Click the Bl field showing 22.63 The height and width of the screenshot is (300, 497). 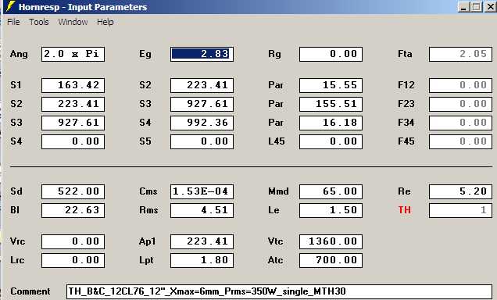(x=73, y=210)
